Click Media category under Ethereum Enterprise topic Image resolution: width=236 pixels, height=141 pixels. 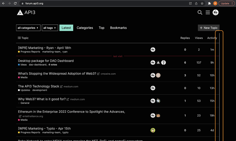click(23, 120)
